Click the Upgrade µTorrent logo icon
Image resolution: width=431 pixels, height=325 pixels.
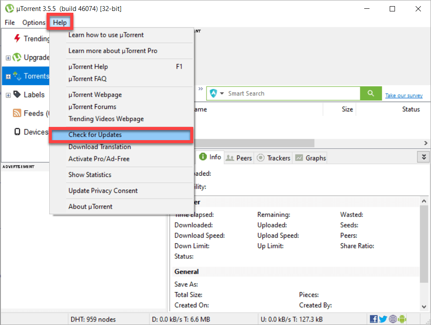(x=17, y=57)
